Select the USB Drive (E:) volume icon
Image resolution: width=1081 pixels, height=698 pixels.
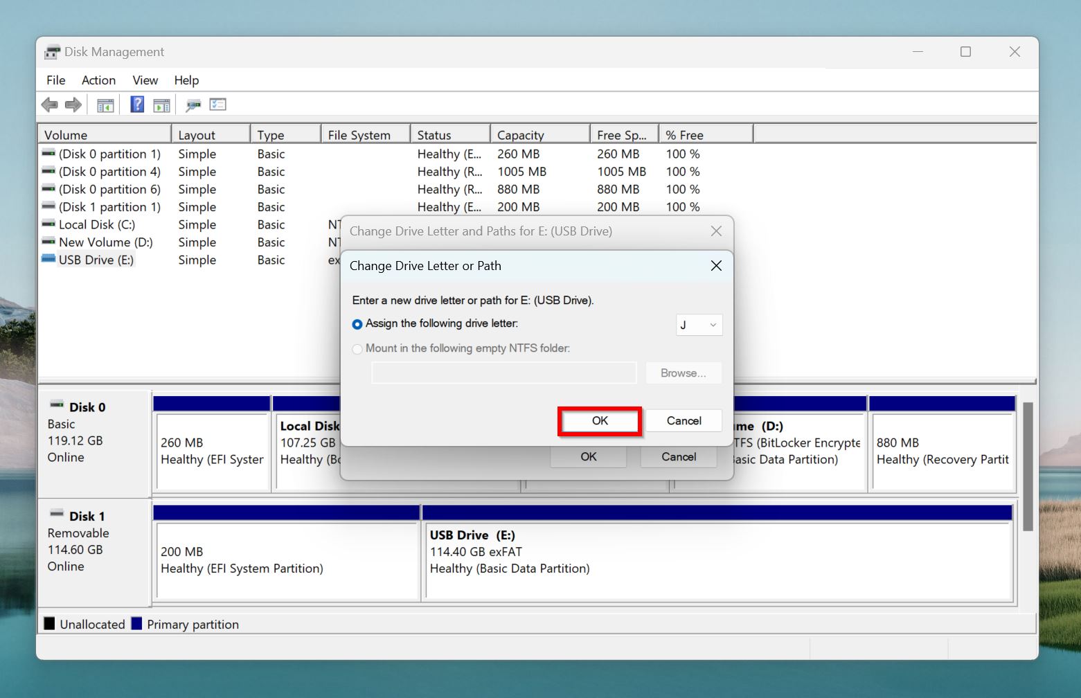pyautogui.click(x=48, y=259)
